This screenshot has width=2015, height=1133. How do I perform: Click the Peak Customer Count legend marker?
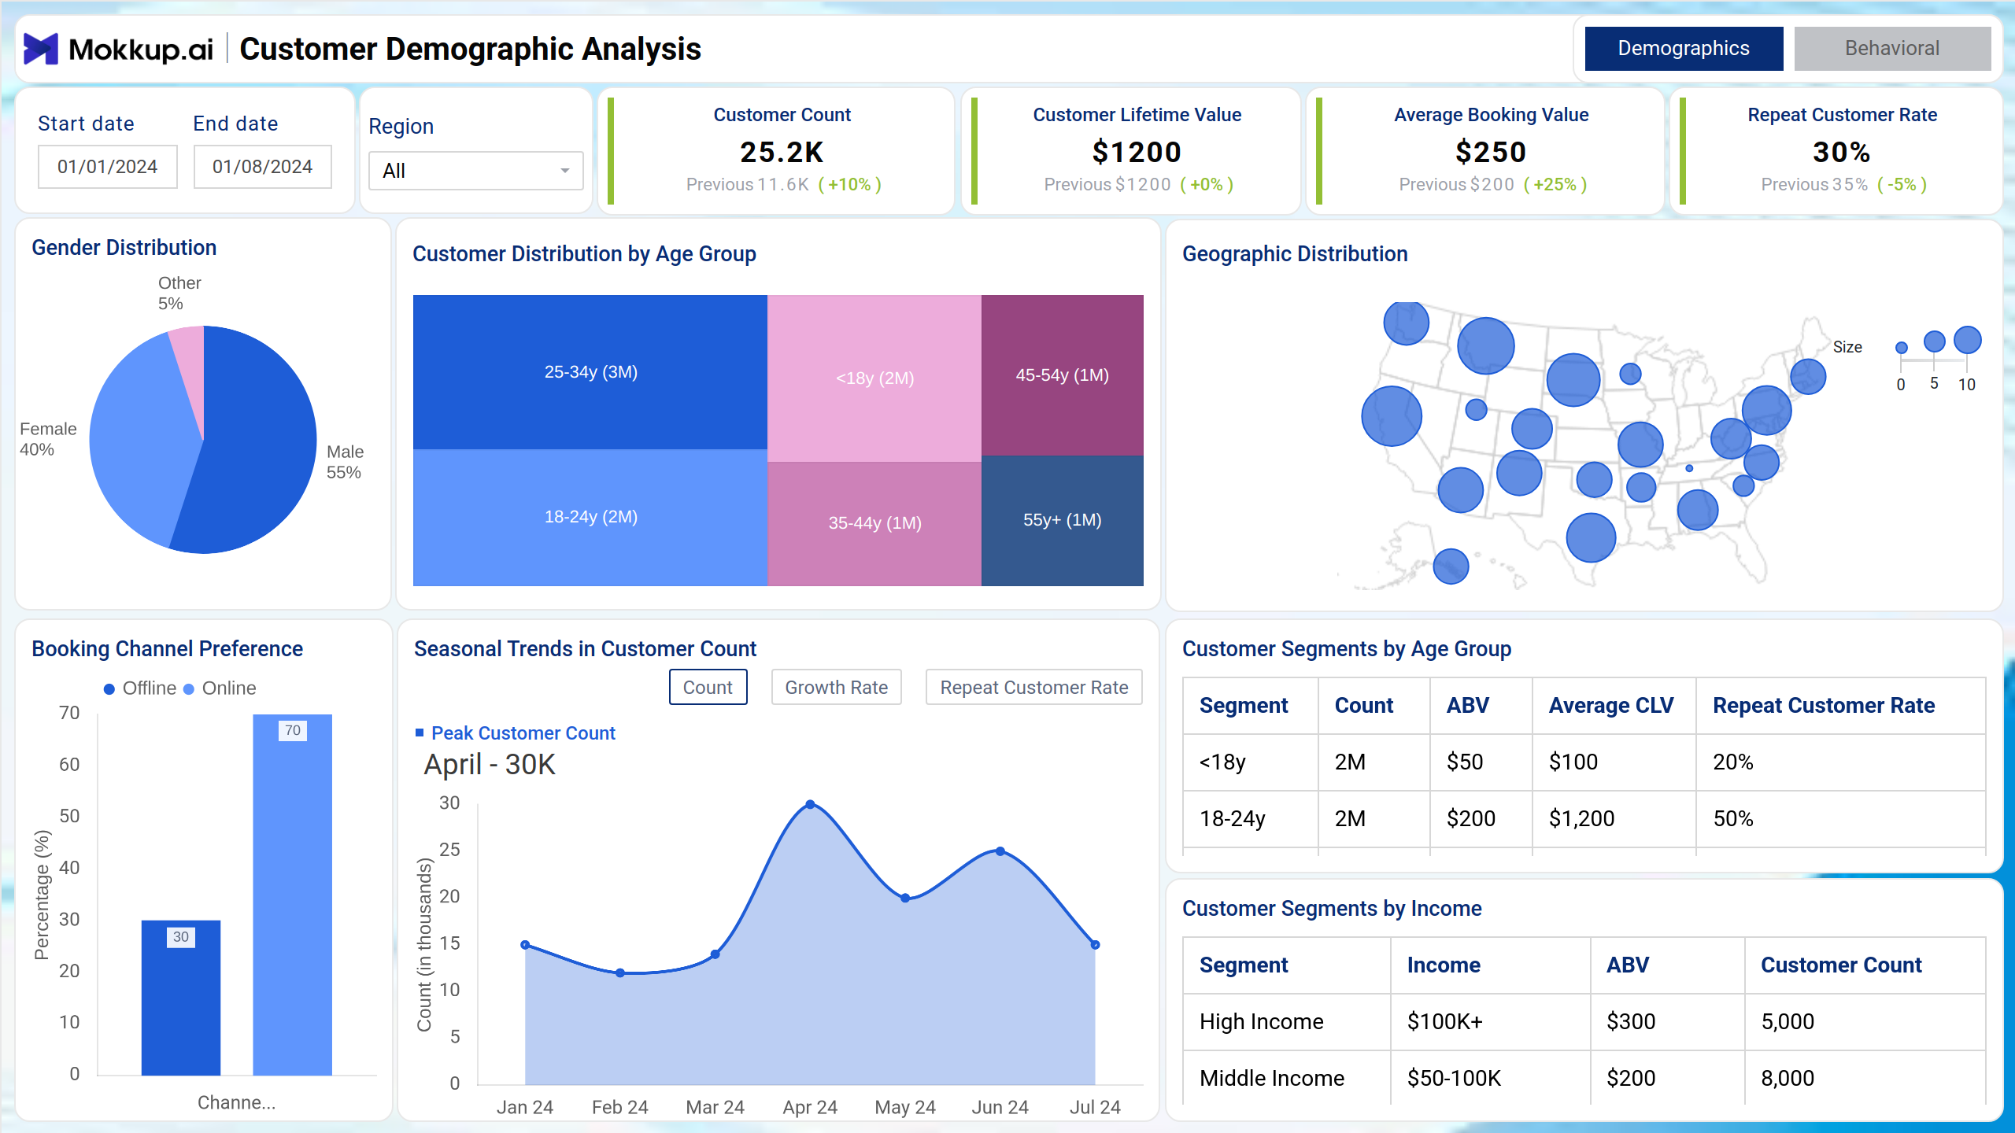coord(420,733)
